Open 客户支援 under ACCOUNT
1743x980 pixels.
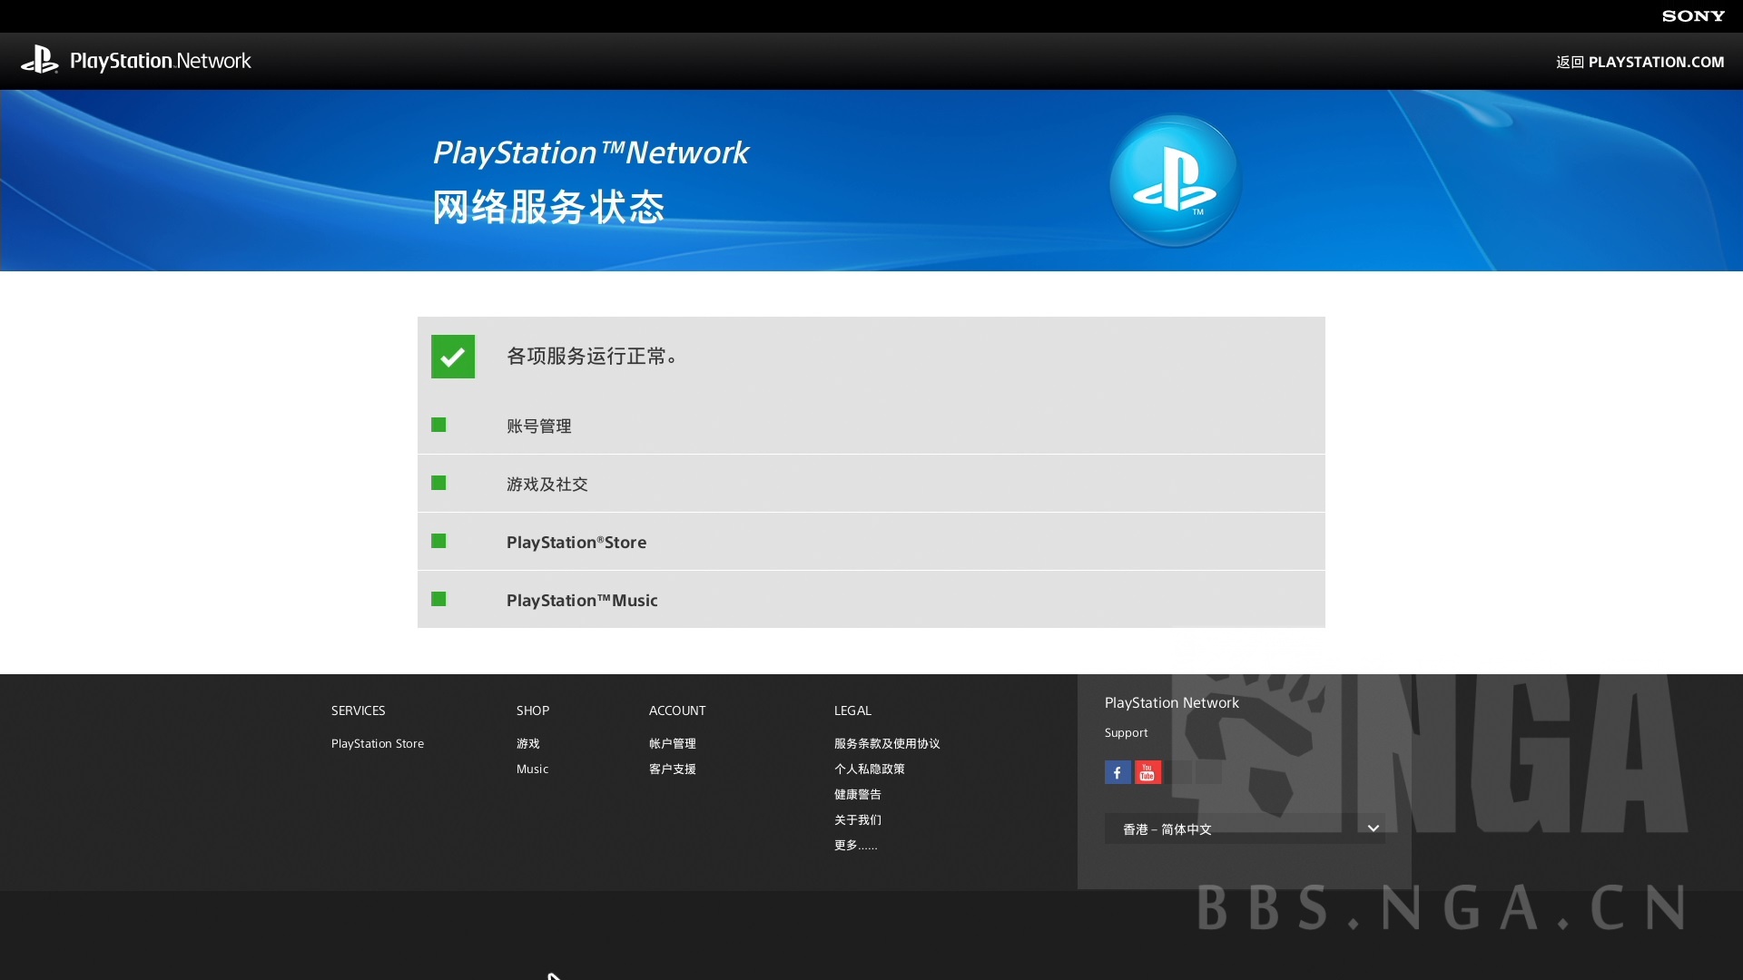click(x=672, y=769)
